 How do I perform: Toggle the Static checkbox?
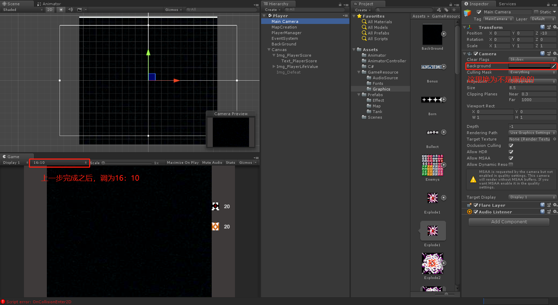point(536,12)
